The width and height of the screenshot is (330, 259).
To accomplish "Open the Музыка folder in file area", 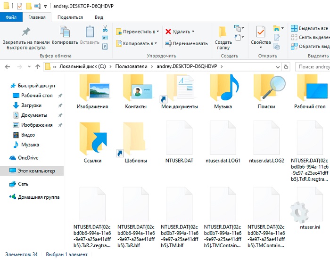I will 223,92.
